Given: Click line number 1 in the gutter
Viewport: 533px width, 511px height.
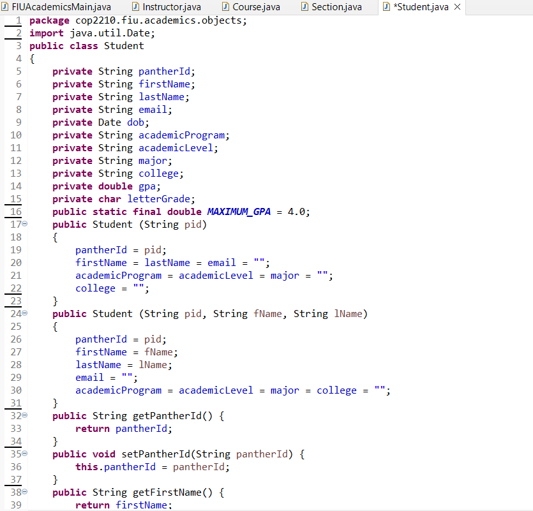Looking at the screenshot, I should [19, 20].
